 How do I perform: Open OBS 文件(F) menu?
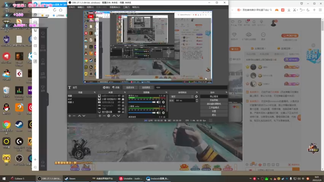72,7
